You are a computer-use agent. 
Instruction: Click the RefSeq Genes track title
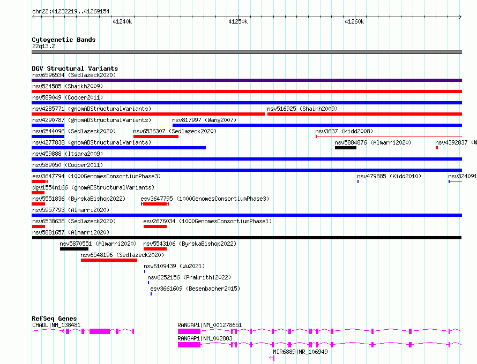pyautogui.click(x=54, y=318)
